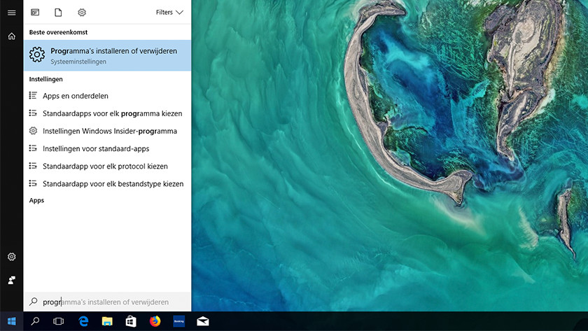Choose Instellingen voor standaard-apps
Image resolution: width=588 pixels, height=331 pixels.
click(95, 148)
